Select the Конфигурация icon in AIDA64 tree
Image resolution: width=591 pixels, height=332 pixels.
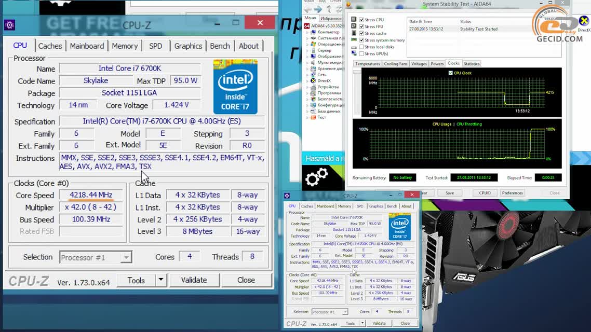313,105
